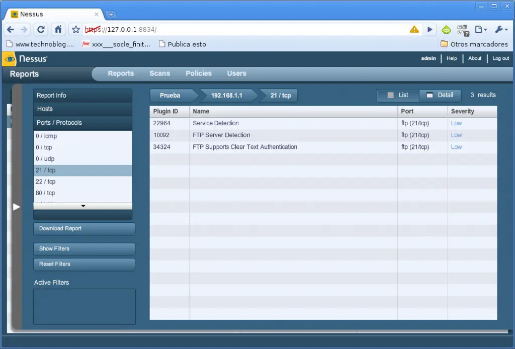Open a new browser tab
This screenshot has height=349, width=515.
point(111,14)
